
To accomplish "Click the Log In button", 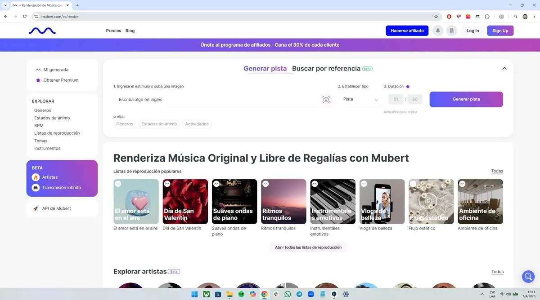I will (473, 31).
